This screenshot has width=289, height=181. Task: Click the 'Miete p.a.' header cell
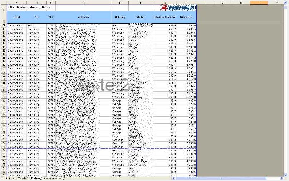coord(186,17)
